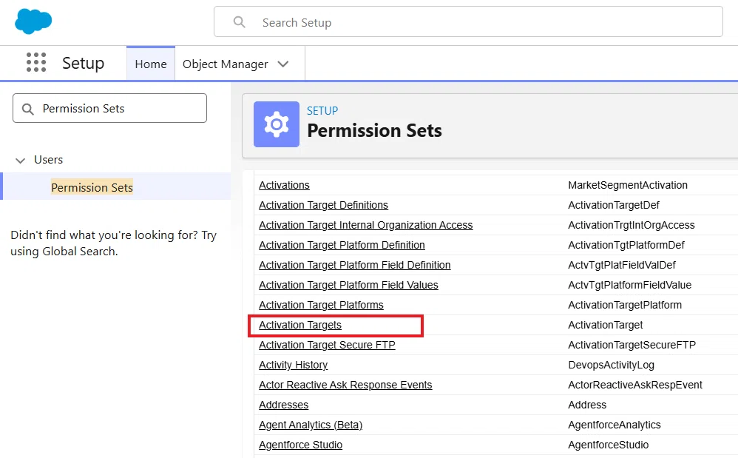This screenshot has width=738, height=458.
Task: Click the SETUP breadcrumb above Permission Sets
Action: [322, 111]
